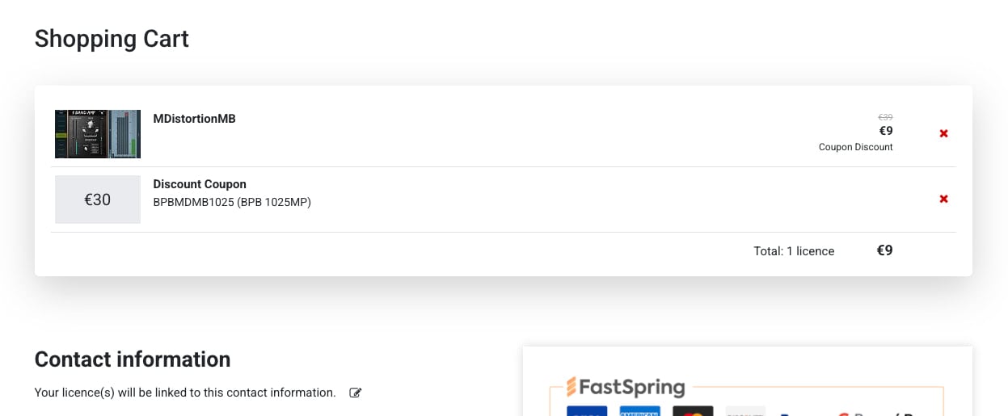Choose the American Express card icon
The image size is (1008, 416).
tap(640, 411)
